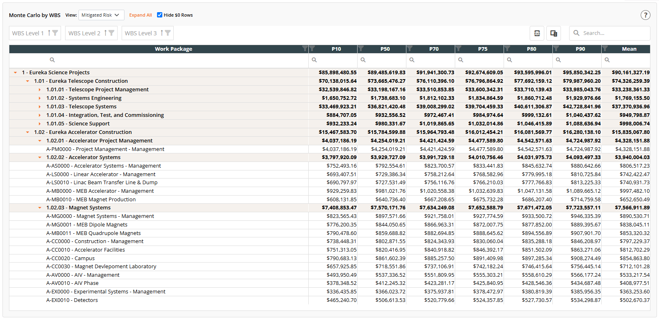Select row A-CC0020 - Campus
This screenshot has height=321, width=659.
click(x=329, y=259)
